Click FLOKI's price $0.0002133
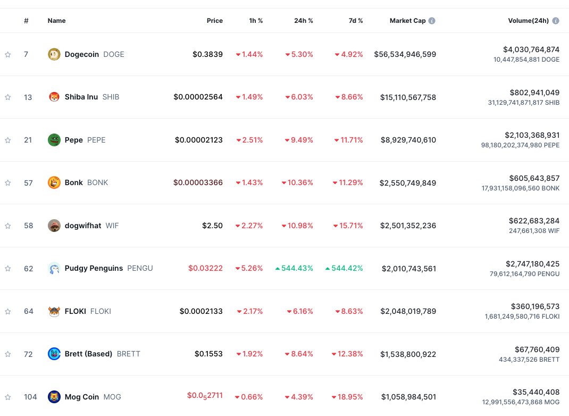 click(x=201, y=311)
